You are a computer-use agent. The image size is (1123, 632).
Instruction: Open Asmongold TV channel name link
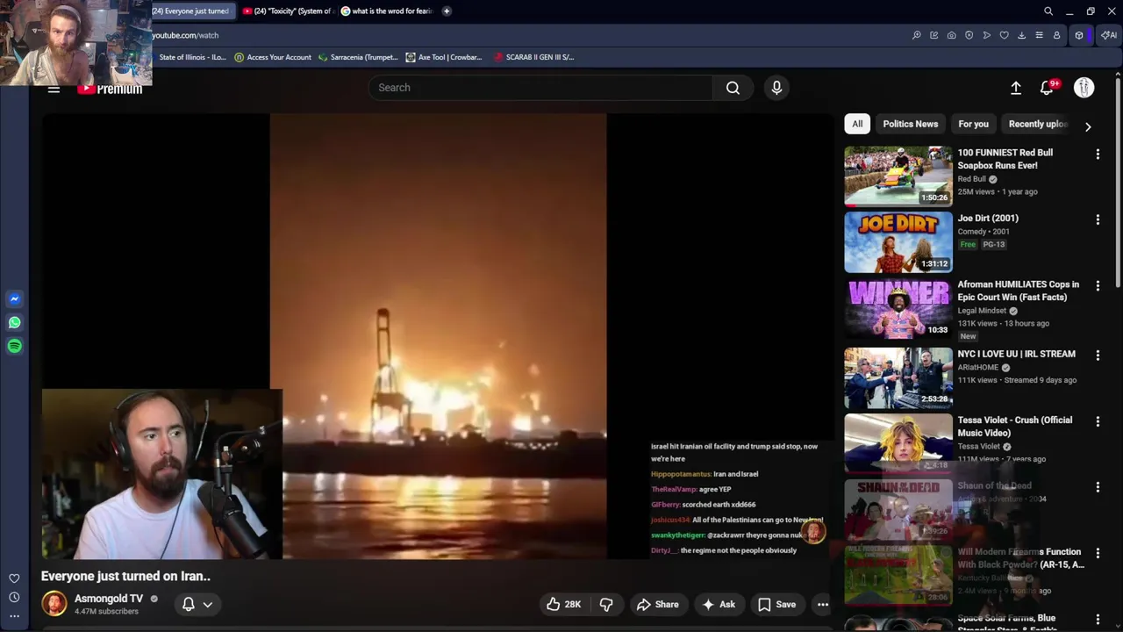109,599
